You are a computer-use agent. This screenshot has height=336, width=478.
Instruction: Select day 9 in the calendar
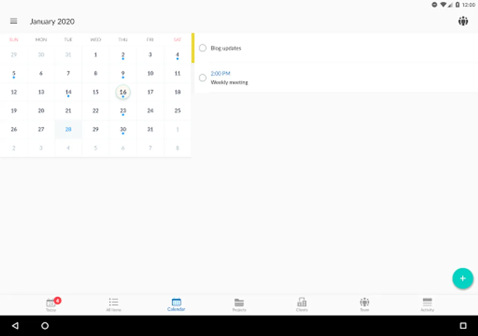123,74
